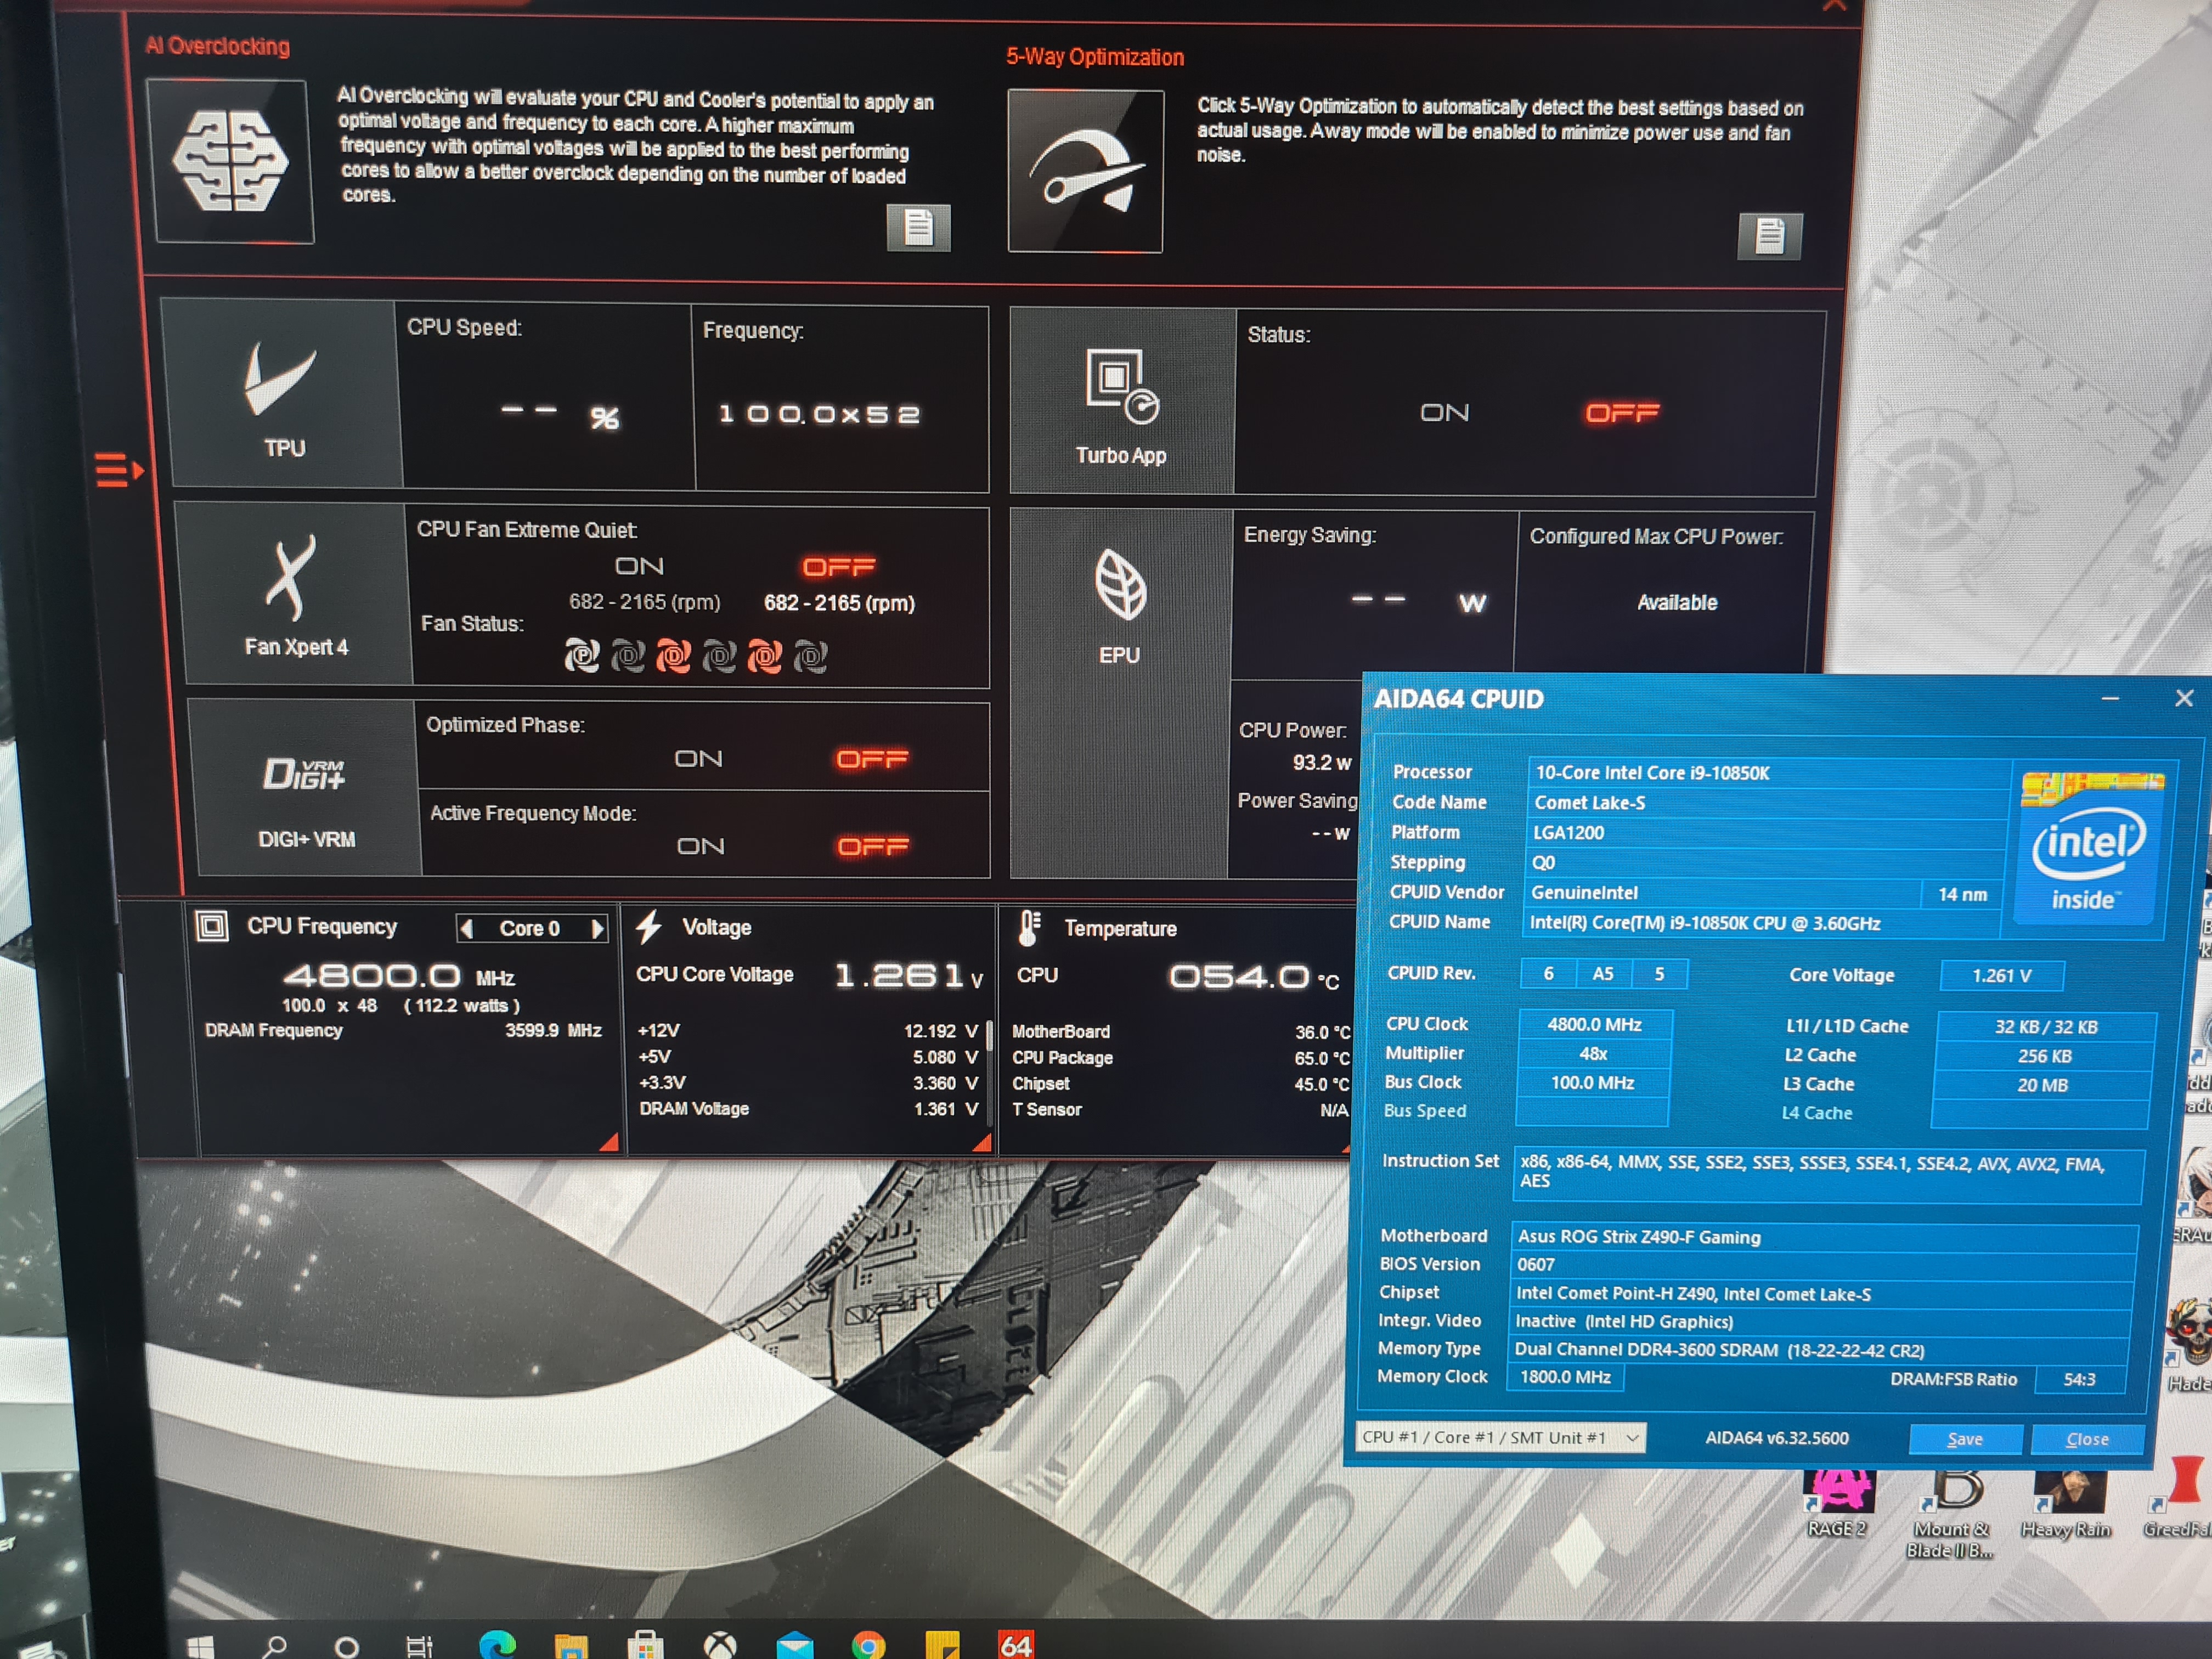Select the last fan status icon
The height and width of the screenshot is (1659, 2212).
pyautogui.click(x=811, y=656)
